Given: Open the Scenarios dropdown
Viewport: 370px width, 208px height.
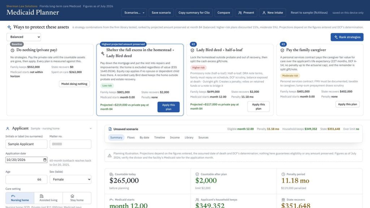Looking at the screenshot, I should coord(134,13).
